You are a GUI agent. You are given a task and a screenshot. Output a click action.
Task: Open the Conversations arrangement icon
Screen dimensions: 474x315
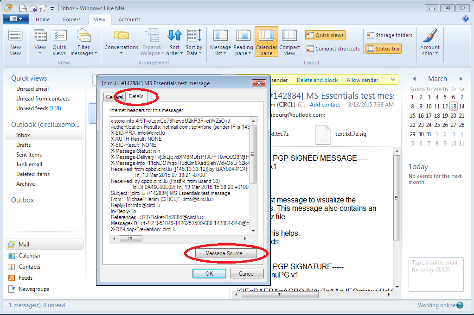pos(121,36)
